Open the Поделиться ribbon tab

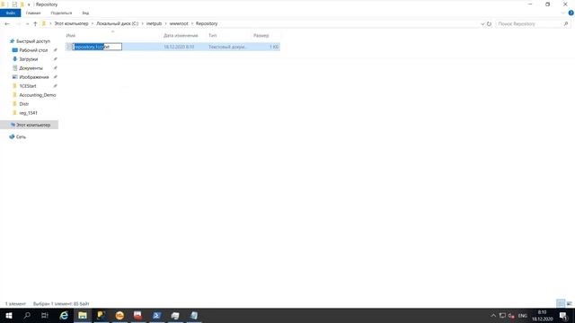coord(61,13)
